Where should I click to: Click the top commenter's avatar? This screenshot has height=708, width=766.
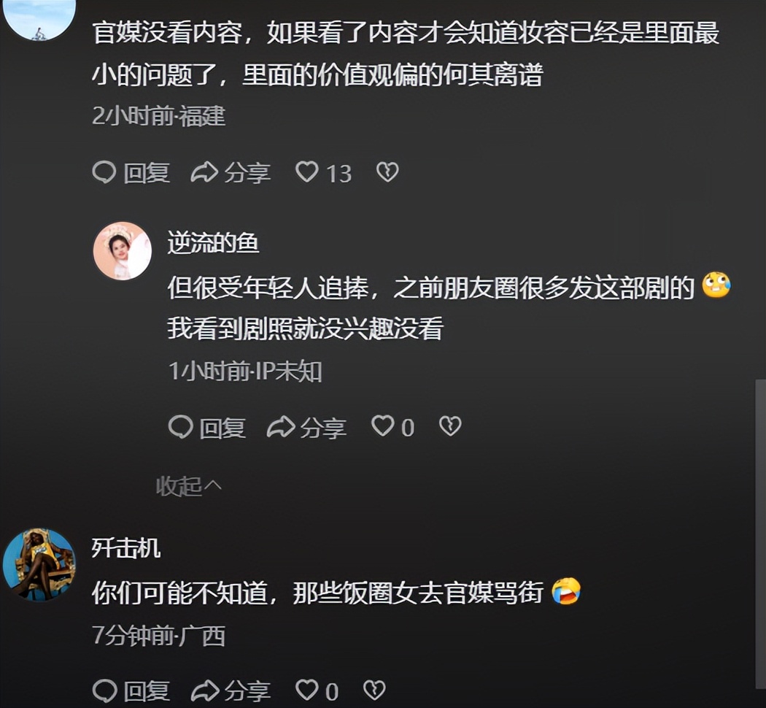39,17
